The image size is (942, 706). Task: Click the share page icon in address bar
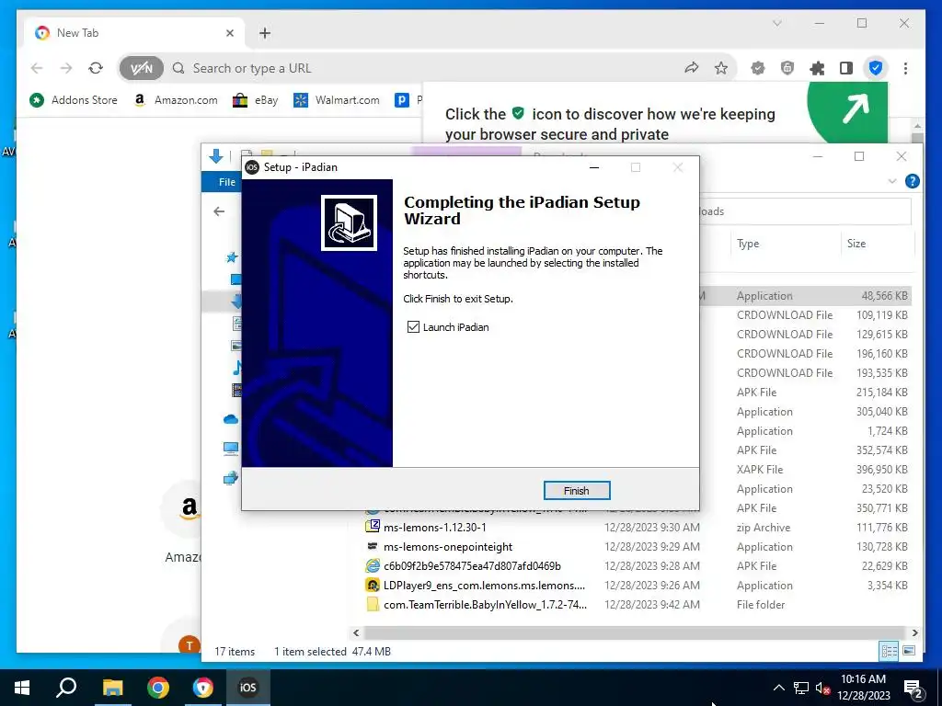tap(692, 68)
